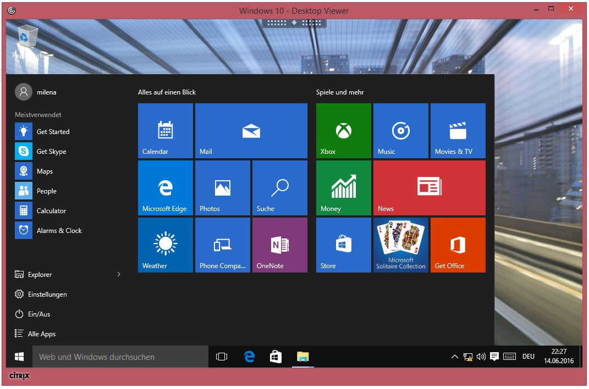
Task: Launch the Store tile
Action: (x=343, y=245)
